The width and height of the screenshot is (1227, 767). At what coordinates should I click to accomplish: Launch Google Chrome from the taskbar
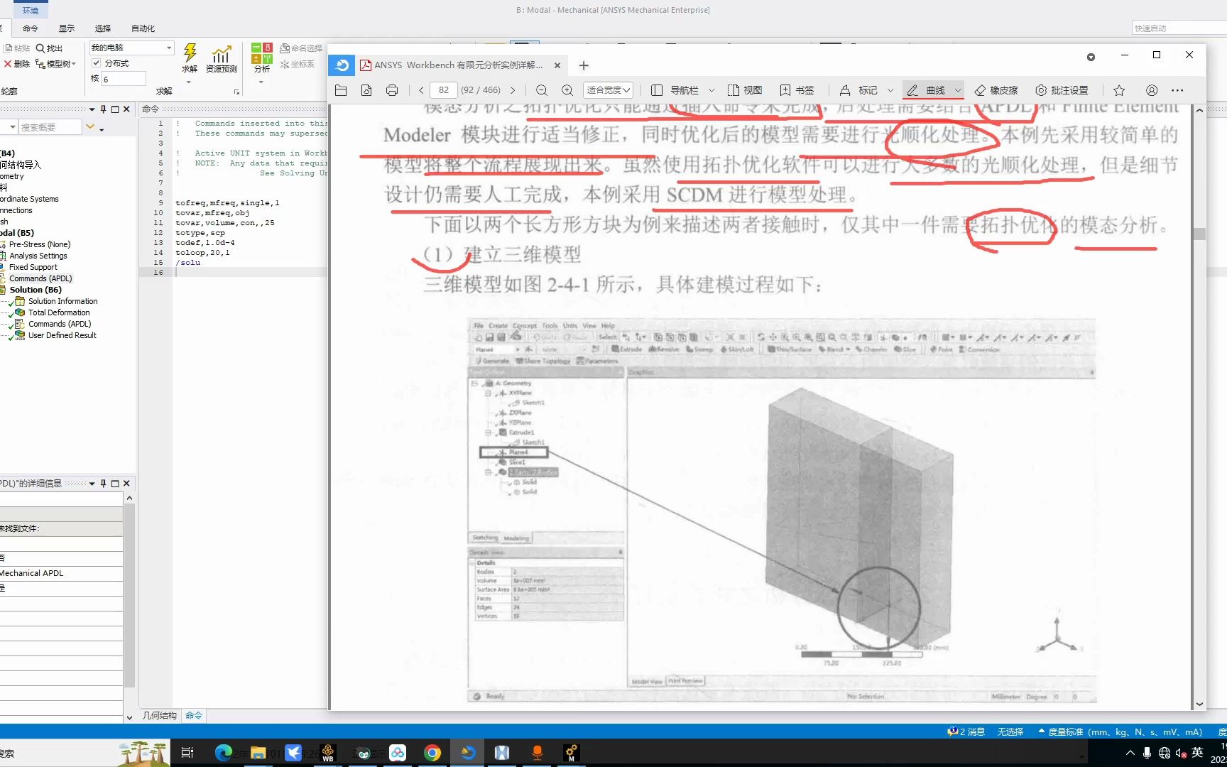pyautogui.click(x=432, y=752)
